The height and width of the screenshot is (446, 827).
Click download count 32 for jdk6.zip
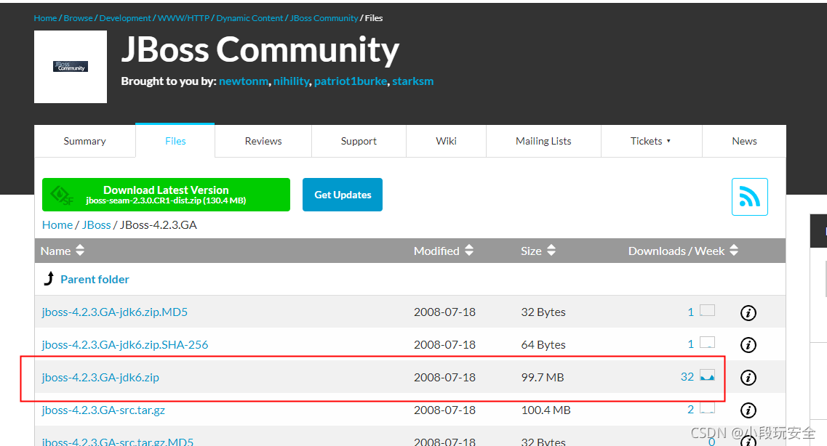point(687,376)
